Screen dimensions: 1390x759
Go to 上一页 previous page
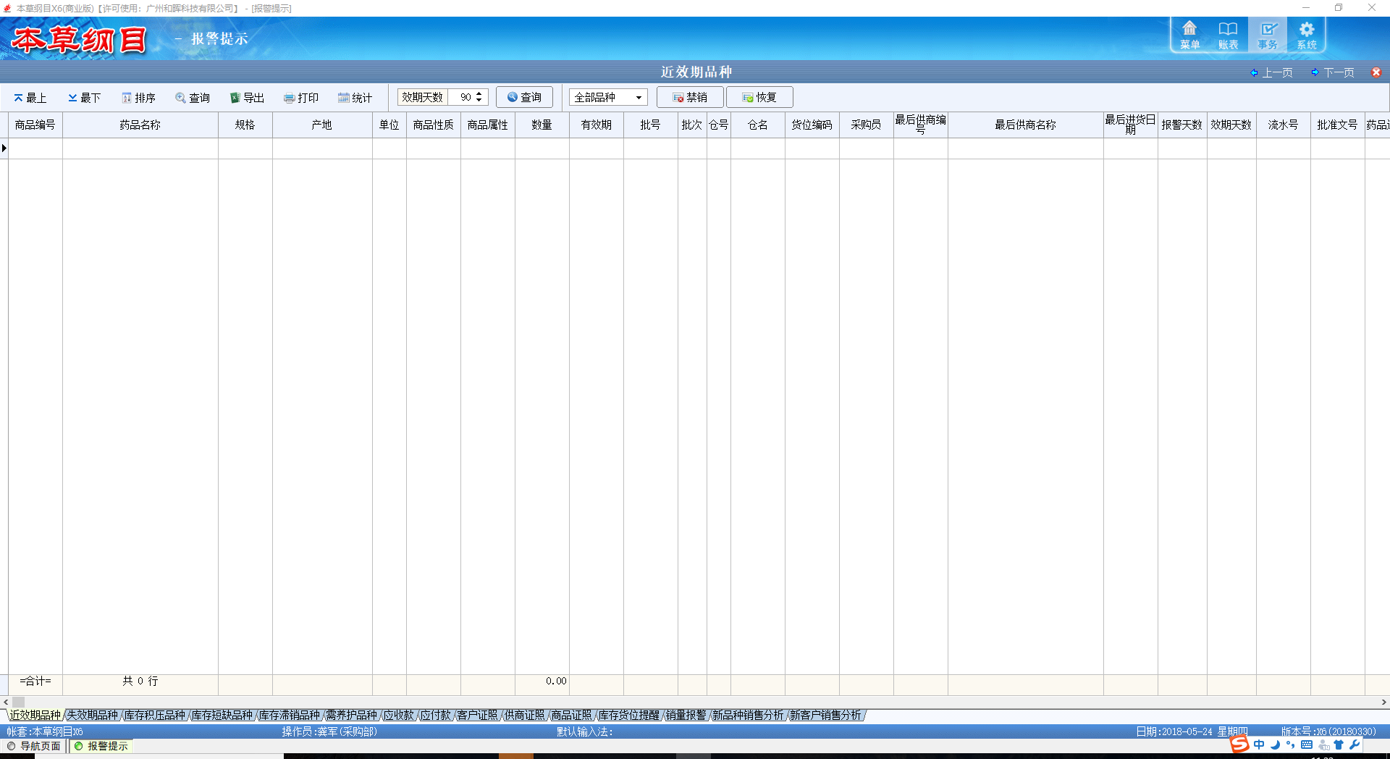coord(1271,72)
